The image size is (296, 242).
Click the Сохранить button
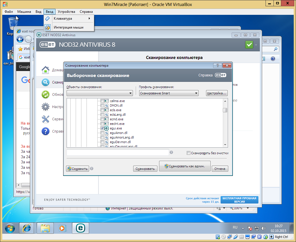78,169
